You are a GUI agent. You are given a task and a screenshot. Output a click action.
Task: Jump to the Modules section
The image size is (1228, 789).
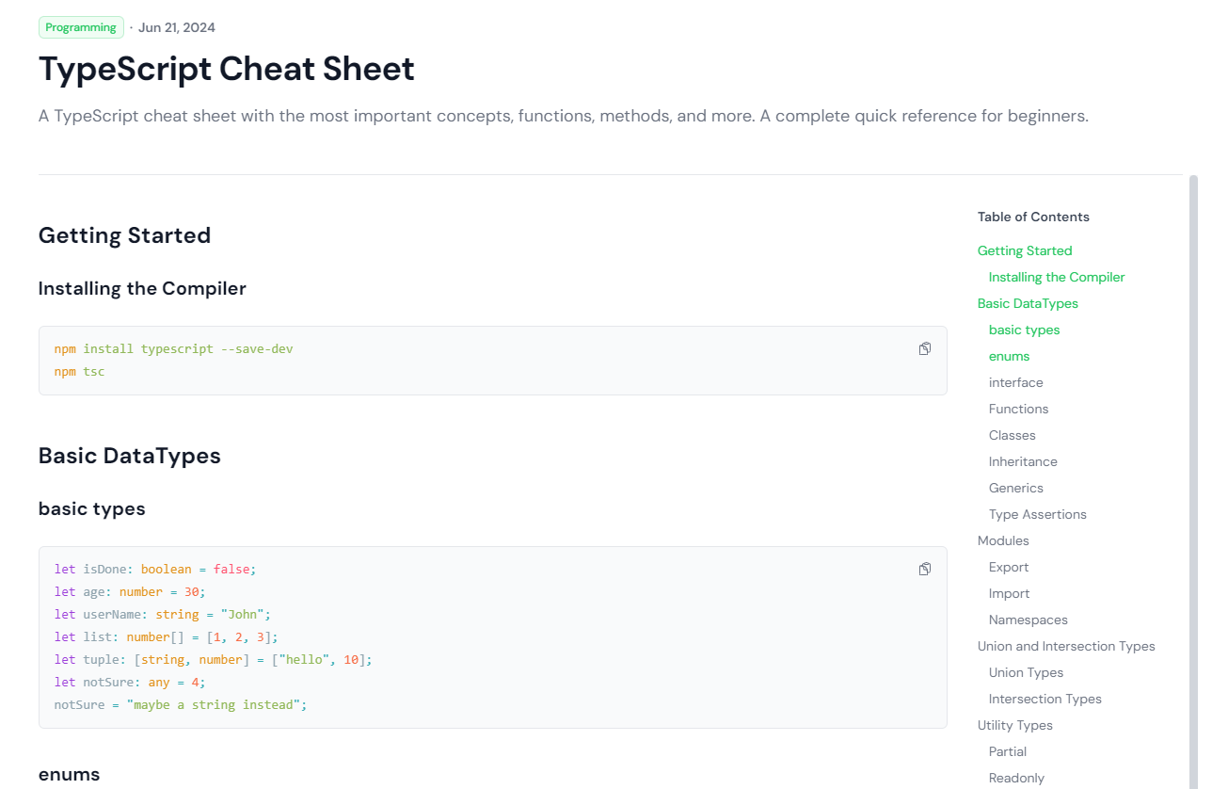click(x=1003, y=540)
